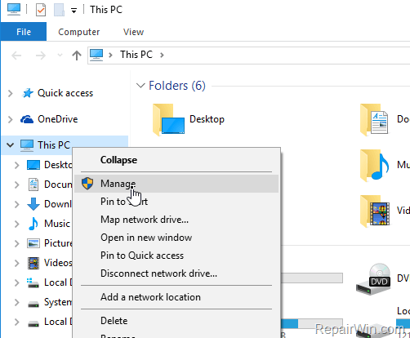Click the Properties quick access toolbar icon

41,10
